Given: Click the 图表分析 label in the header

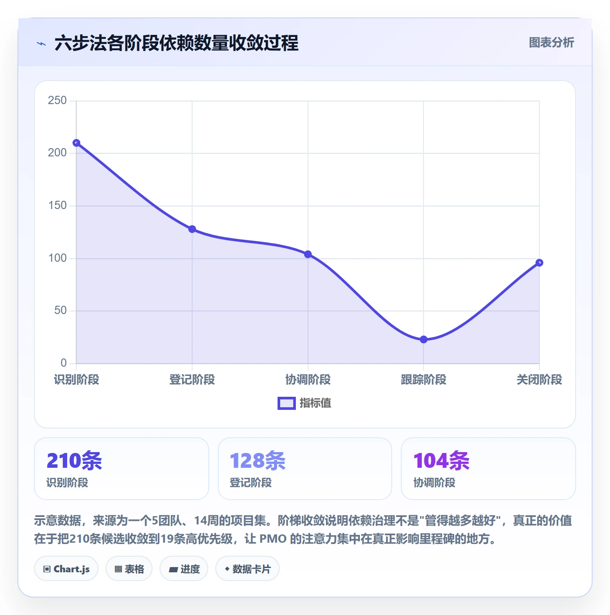Looking at the screenshot, I should pyautogui.click(x=551, y=43).
